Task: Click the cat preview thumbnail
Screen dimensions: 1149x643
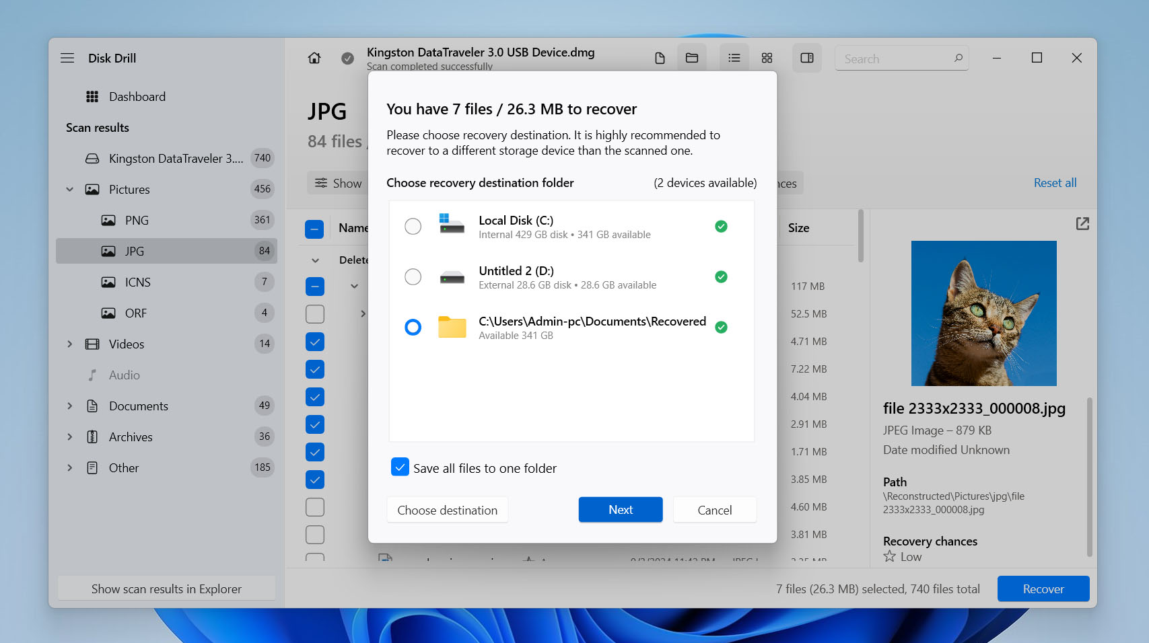Action: point(984,313)
